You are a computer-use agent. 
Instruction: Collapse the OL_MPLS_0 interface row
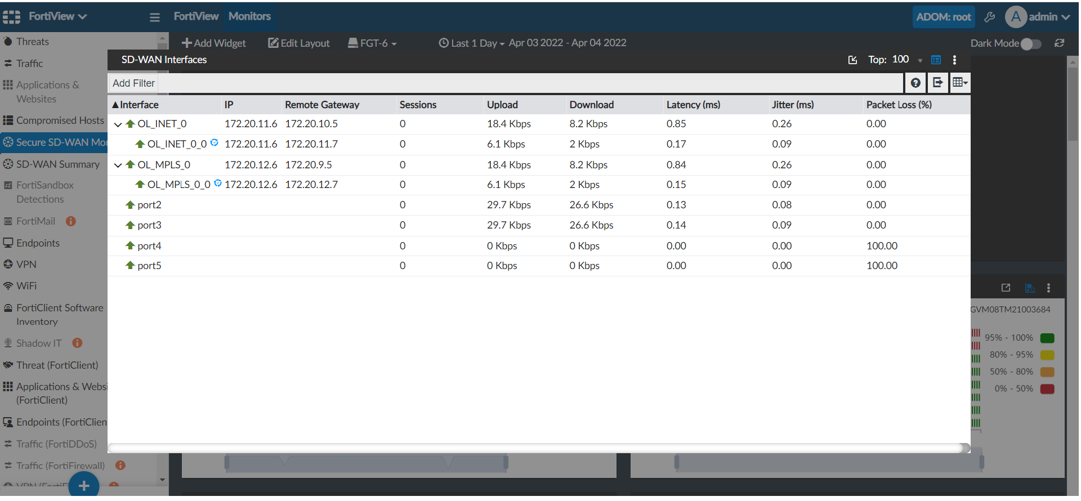[118, 165]
